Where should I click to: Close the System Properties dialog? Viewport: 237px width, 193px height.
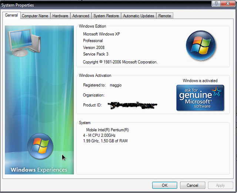click(228, 3)
